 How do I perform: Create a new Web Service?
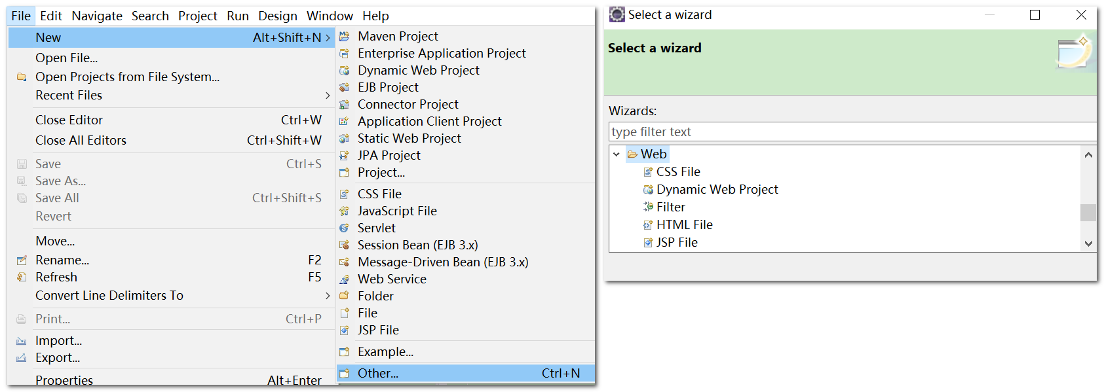click(x=392, y=279)
